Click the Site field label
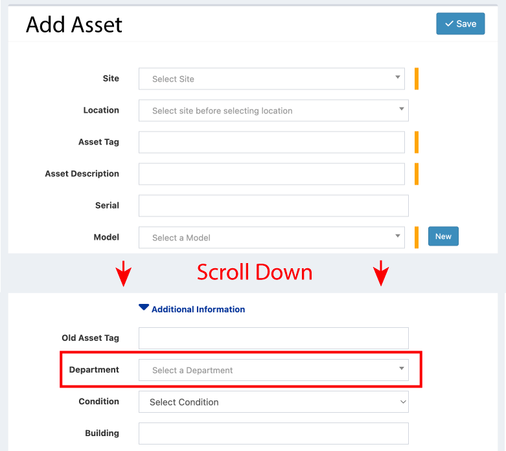The image size is (506, 451). pos(111,78)
